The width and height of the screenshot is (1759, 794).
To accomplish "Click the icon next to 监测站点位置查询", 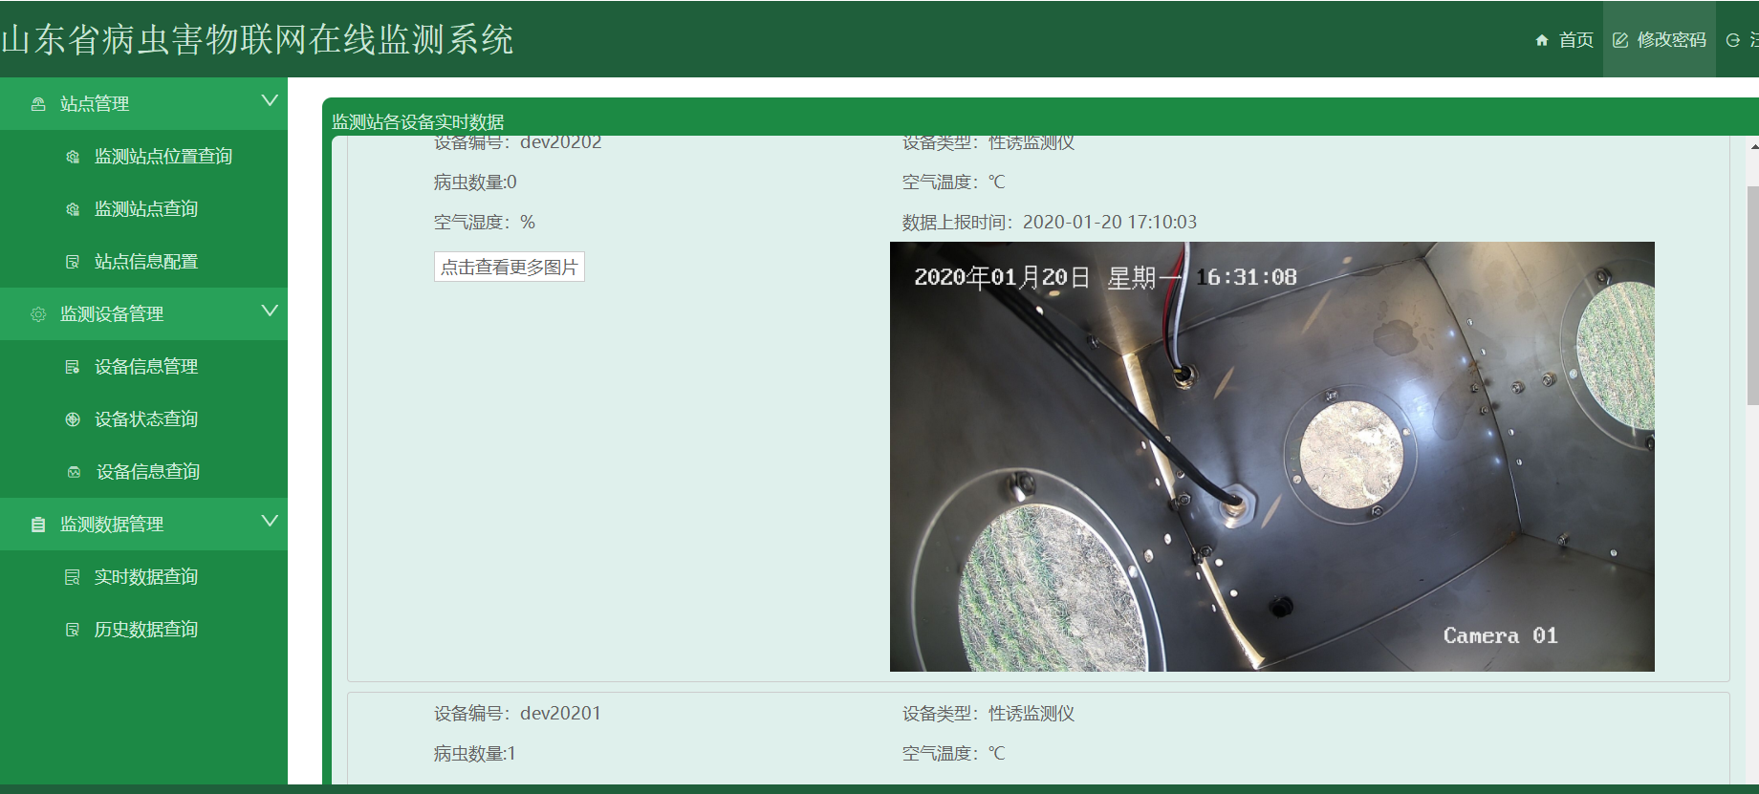I will pyautogui.click(x=73, y=157).
